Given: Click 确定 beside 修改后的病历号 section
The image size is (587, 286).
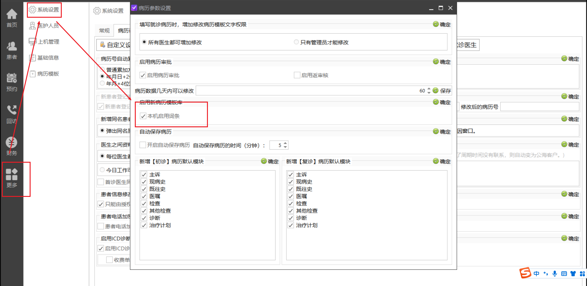Looking at the screenshot, I should pyautogui.click(x=570, y=96).
